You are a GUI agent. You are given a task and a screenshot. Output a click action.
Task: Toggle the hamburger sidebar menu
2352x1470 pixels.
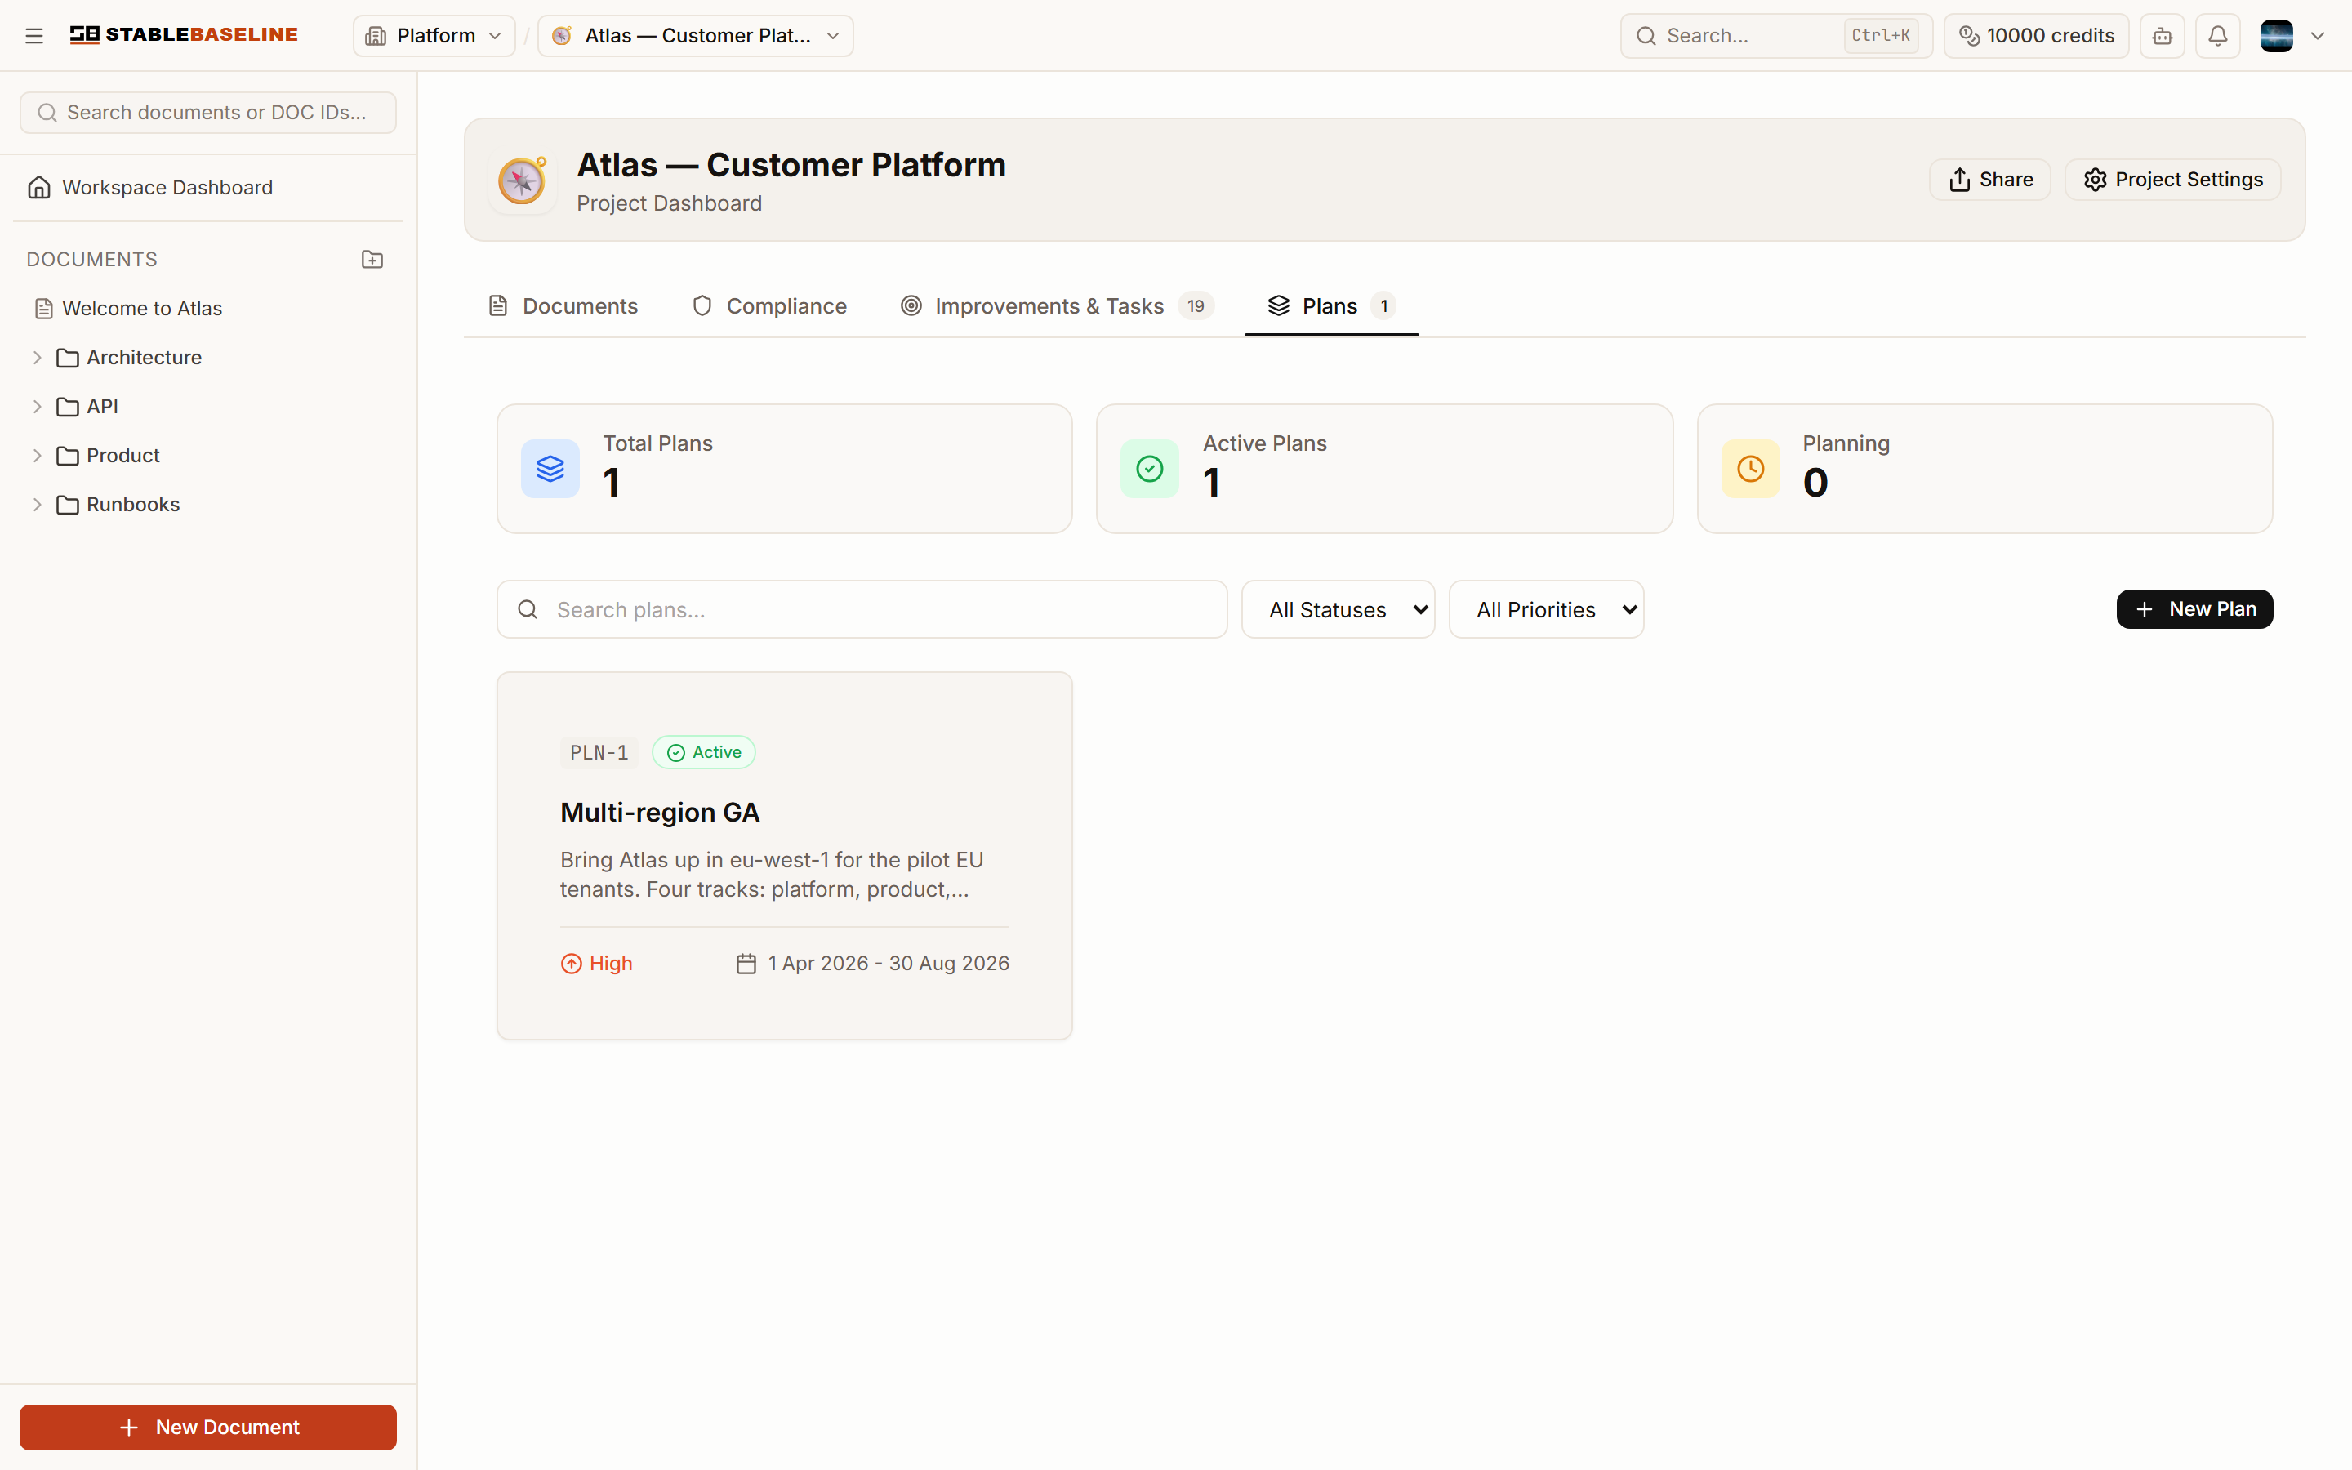tap(34, 36)
